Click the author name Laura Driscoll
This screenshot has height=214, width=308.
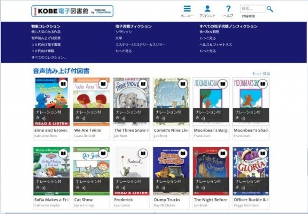84,136
